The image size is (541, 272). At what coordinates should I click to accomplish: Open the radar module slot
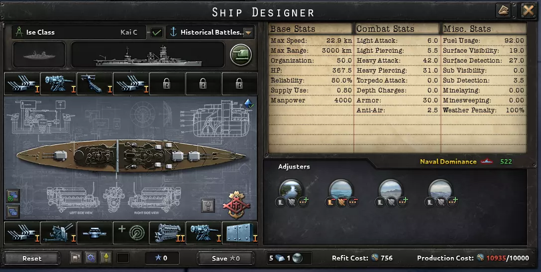(131, 233)
